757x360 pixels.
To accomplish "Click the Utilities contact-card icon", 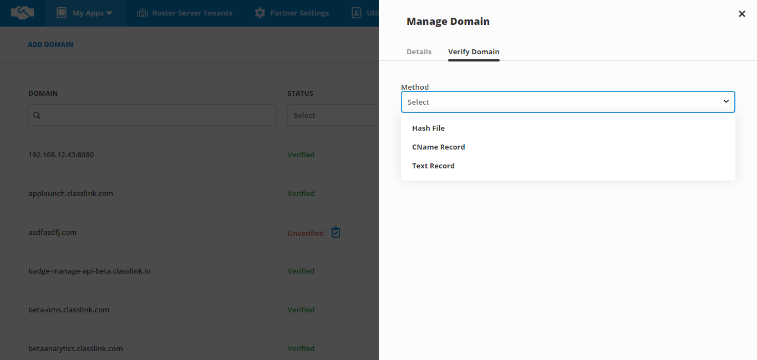I will [x=357, y=13].
